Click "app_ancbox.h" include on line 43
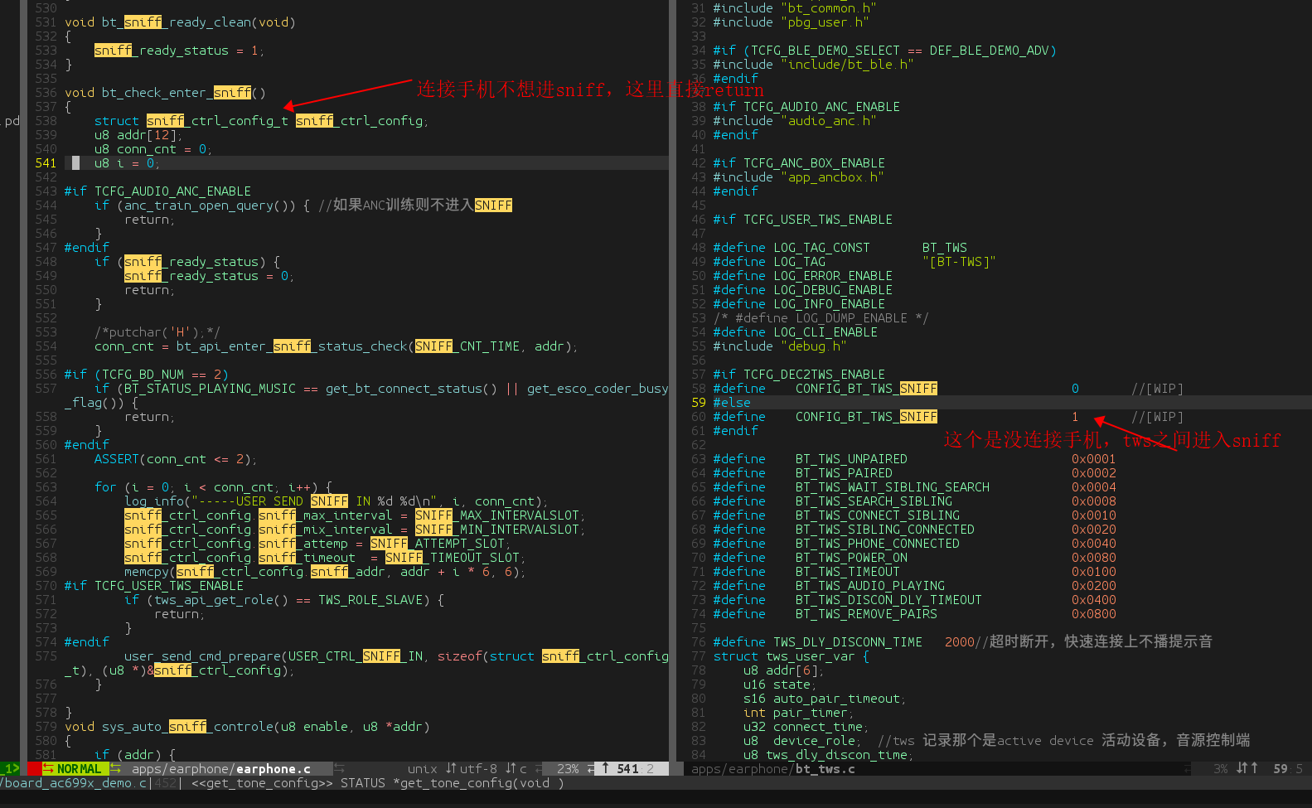 click(x=833, y=177)
